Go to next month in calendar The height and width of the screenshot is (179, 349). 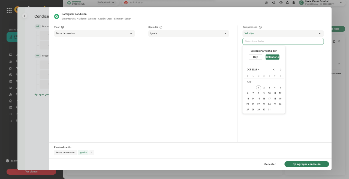point(280,70)
